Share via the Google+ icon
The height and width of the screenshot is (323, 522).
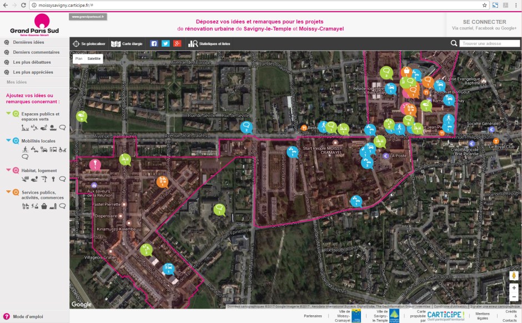click(x=177, y=44)
